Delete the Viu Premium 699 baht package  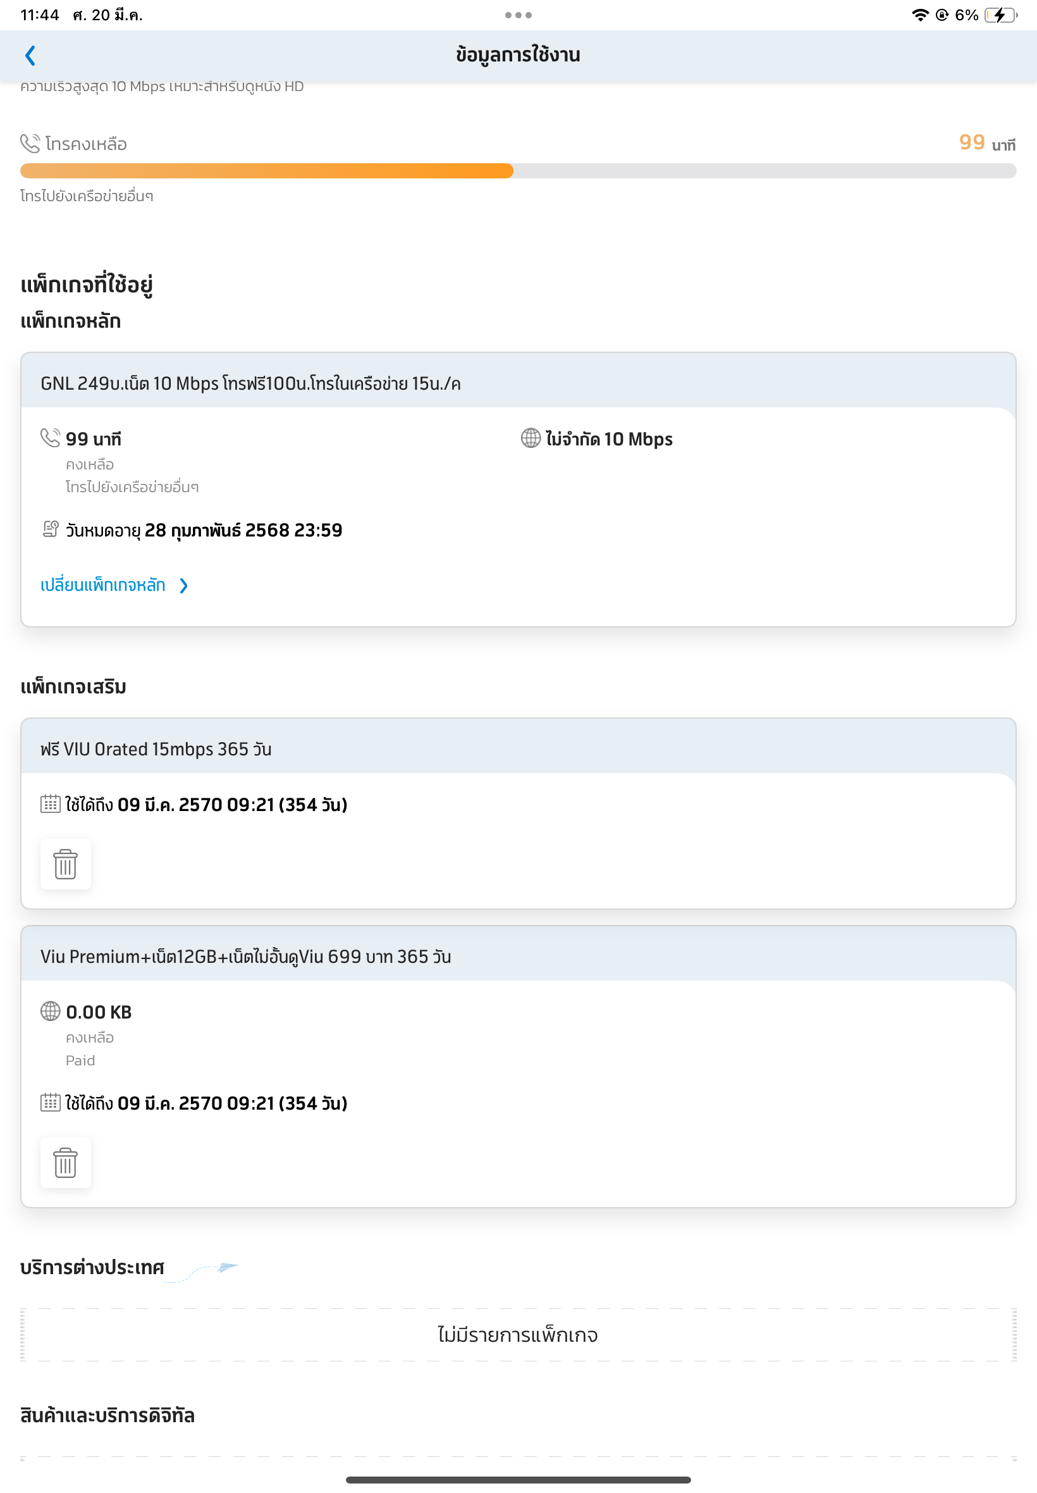point(66,1162)
